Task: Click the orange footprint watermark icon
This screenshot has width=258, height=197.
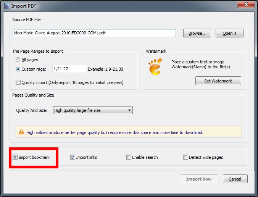Action: tap(155, 67)
